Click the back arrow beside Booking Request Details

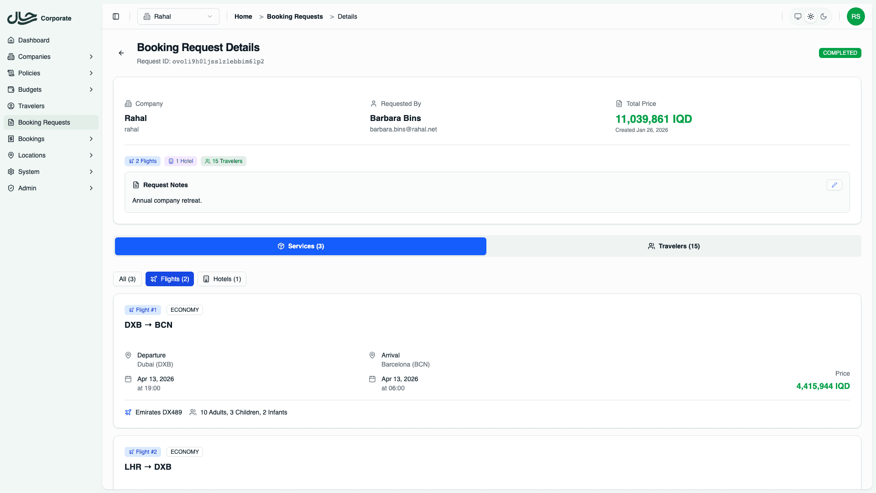pyautogui.click(x=121, y=53)
